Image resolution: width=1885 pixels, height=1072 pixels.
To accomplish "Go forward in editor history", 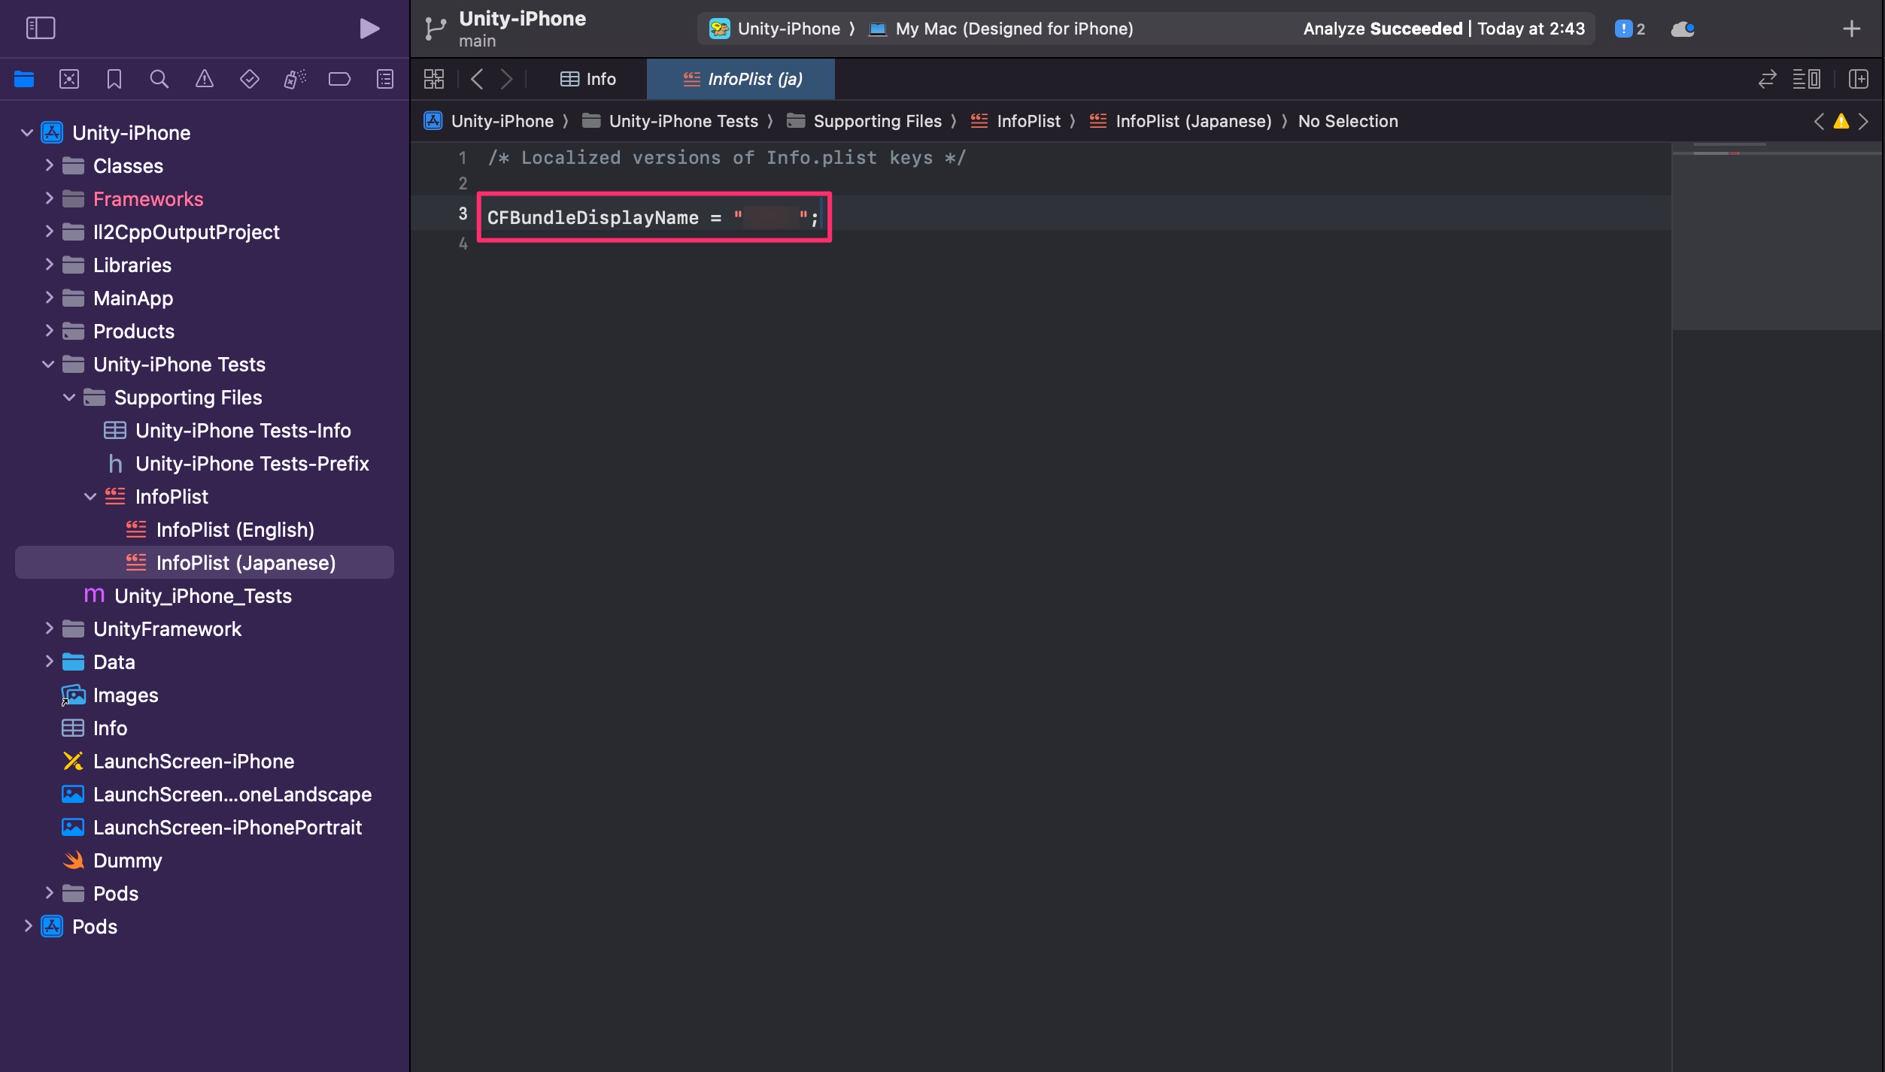I will click(507, 79).
